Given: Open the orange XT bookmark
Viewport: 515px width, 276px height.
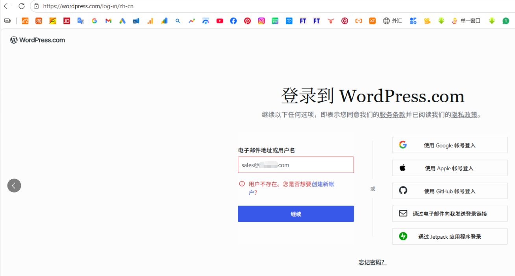Looking at the screenshot, I should pos(372,21).
